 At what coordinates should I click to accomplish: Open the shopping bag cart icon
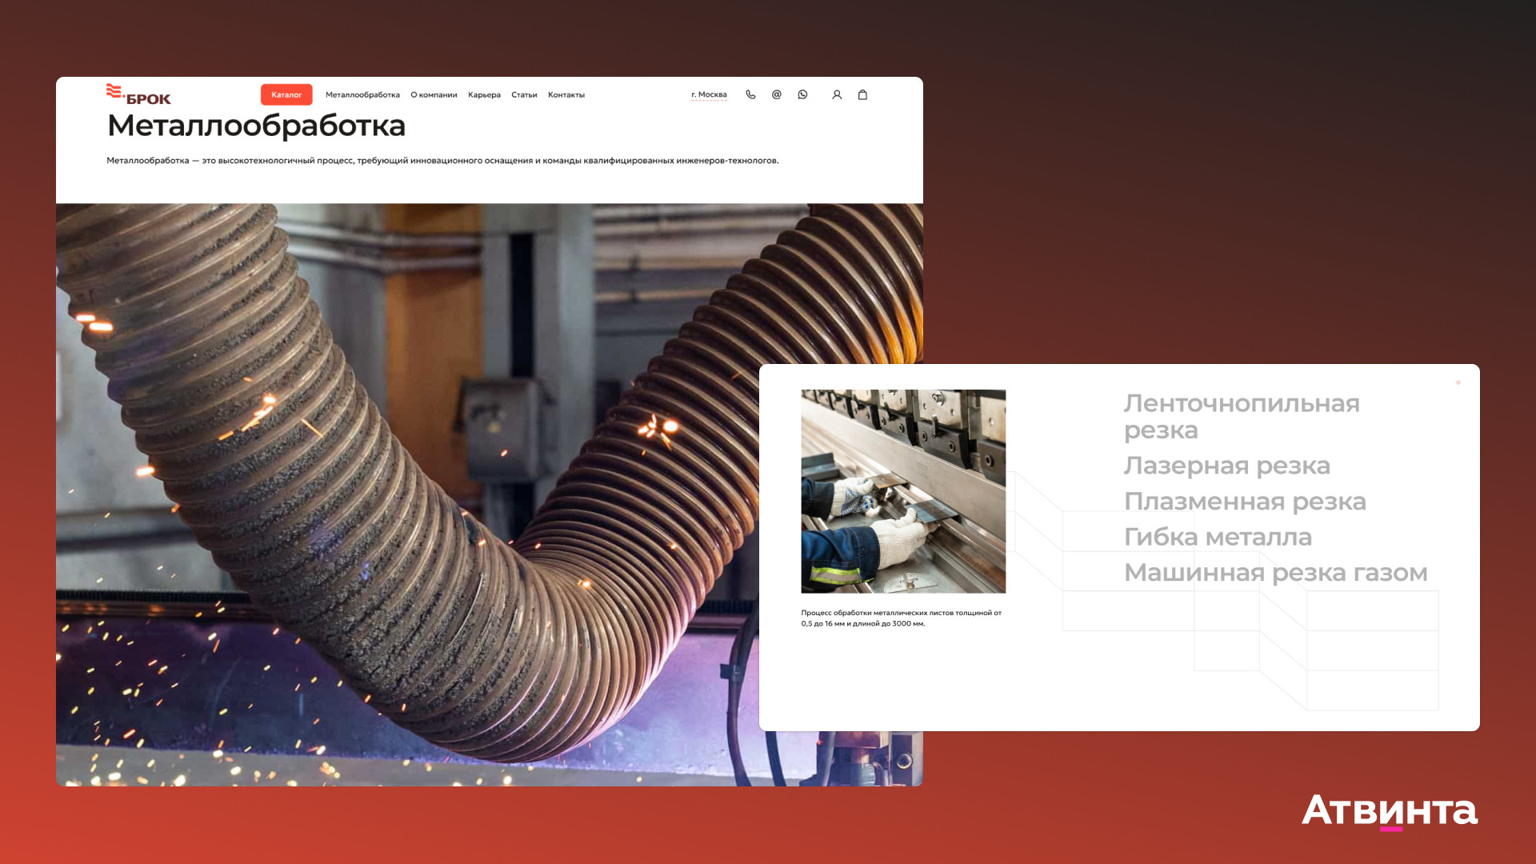(862, 94)
